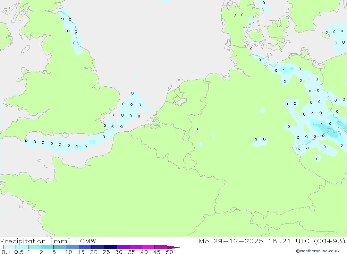This screenshot has width=347, height=254.
Task: Click the '10' legend scale label
Action: [68, 252]
